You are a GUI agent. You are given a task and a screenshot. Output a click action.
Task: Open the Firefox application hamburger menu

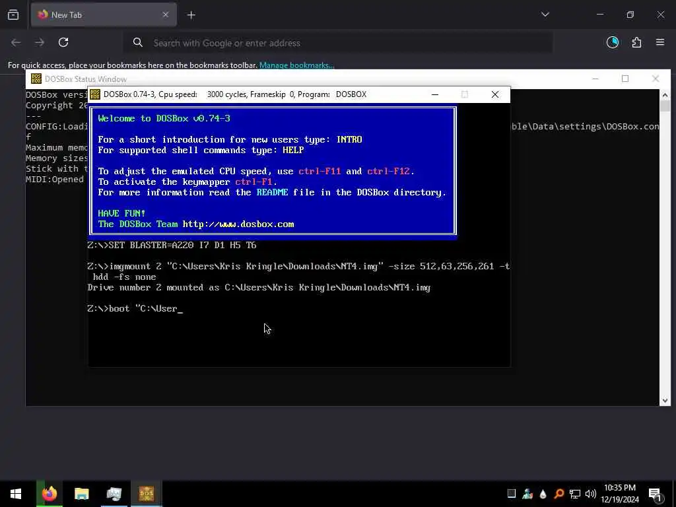pos(660,42)
